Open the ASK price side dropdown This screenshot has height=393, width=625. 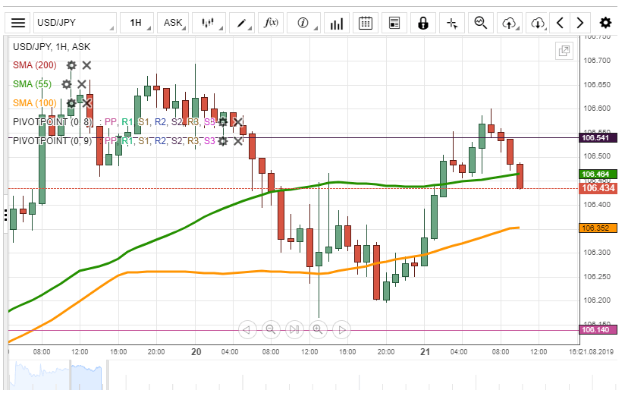[x=174, y=23]
